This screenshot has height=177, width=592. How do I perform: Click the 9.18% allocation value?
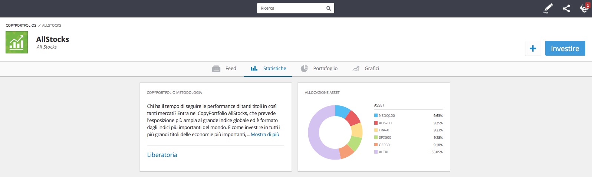tap(438, 145)
